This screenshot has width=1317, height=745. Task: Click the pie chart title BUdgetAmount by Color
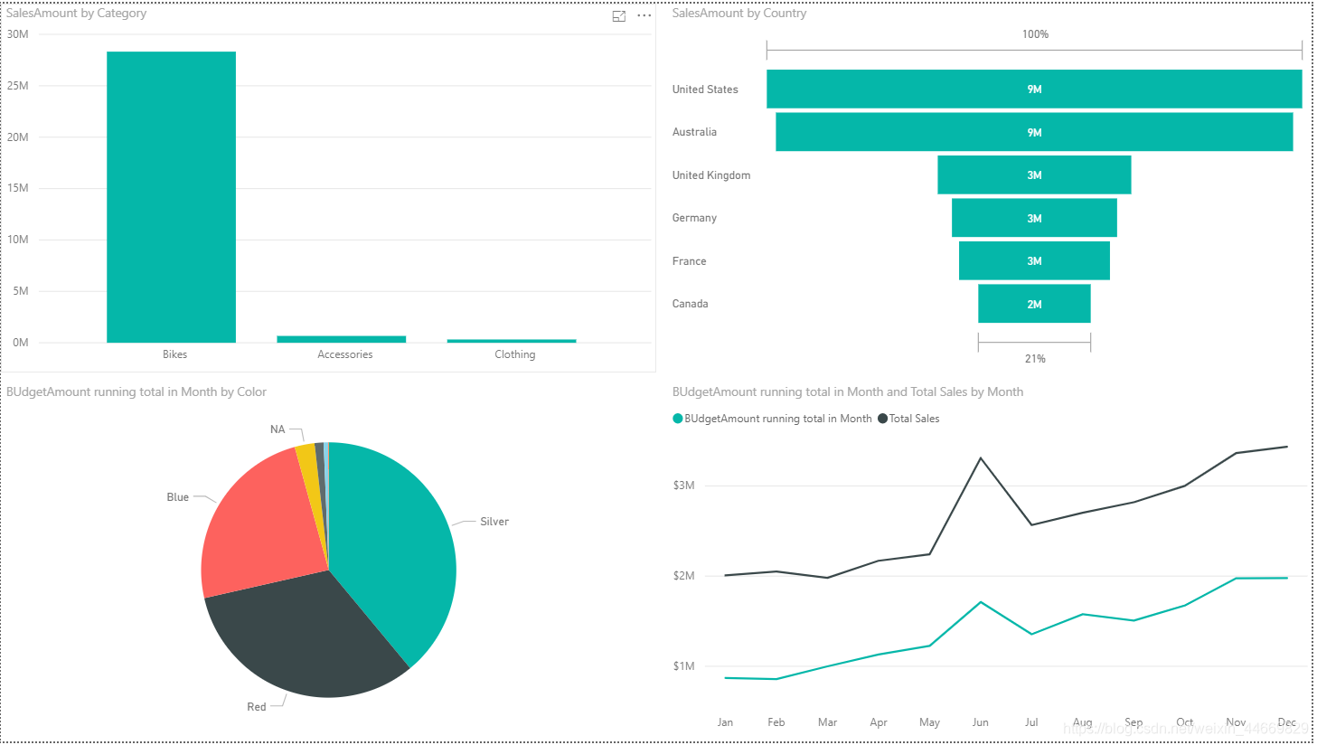coord(136,391)
